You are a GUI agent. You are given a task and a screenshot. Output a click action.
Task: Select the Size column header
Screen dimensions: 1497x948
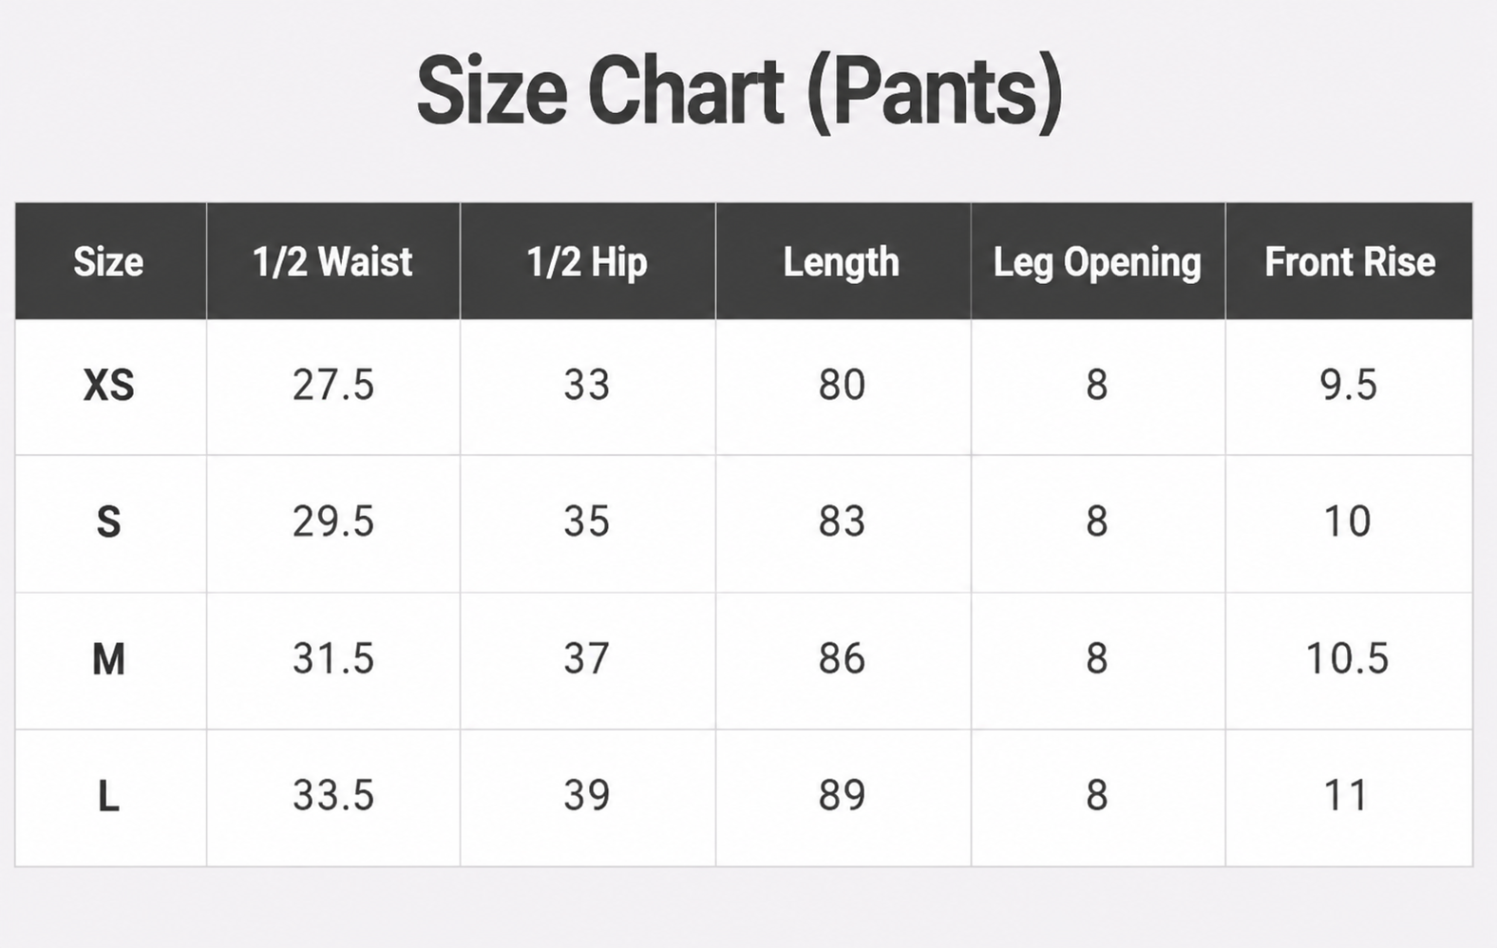(x=108, y=261)
